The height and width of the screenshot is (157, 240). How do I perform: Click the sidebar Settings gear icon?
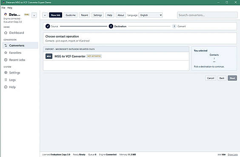[x=6, y=73]
